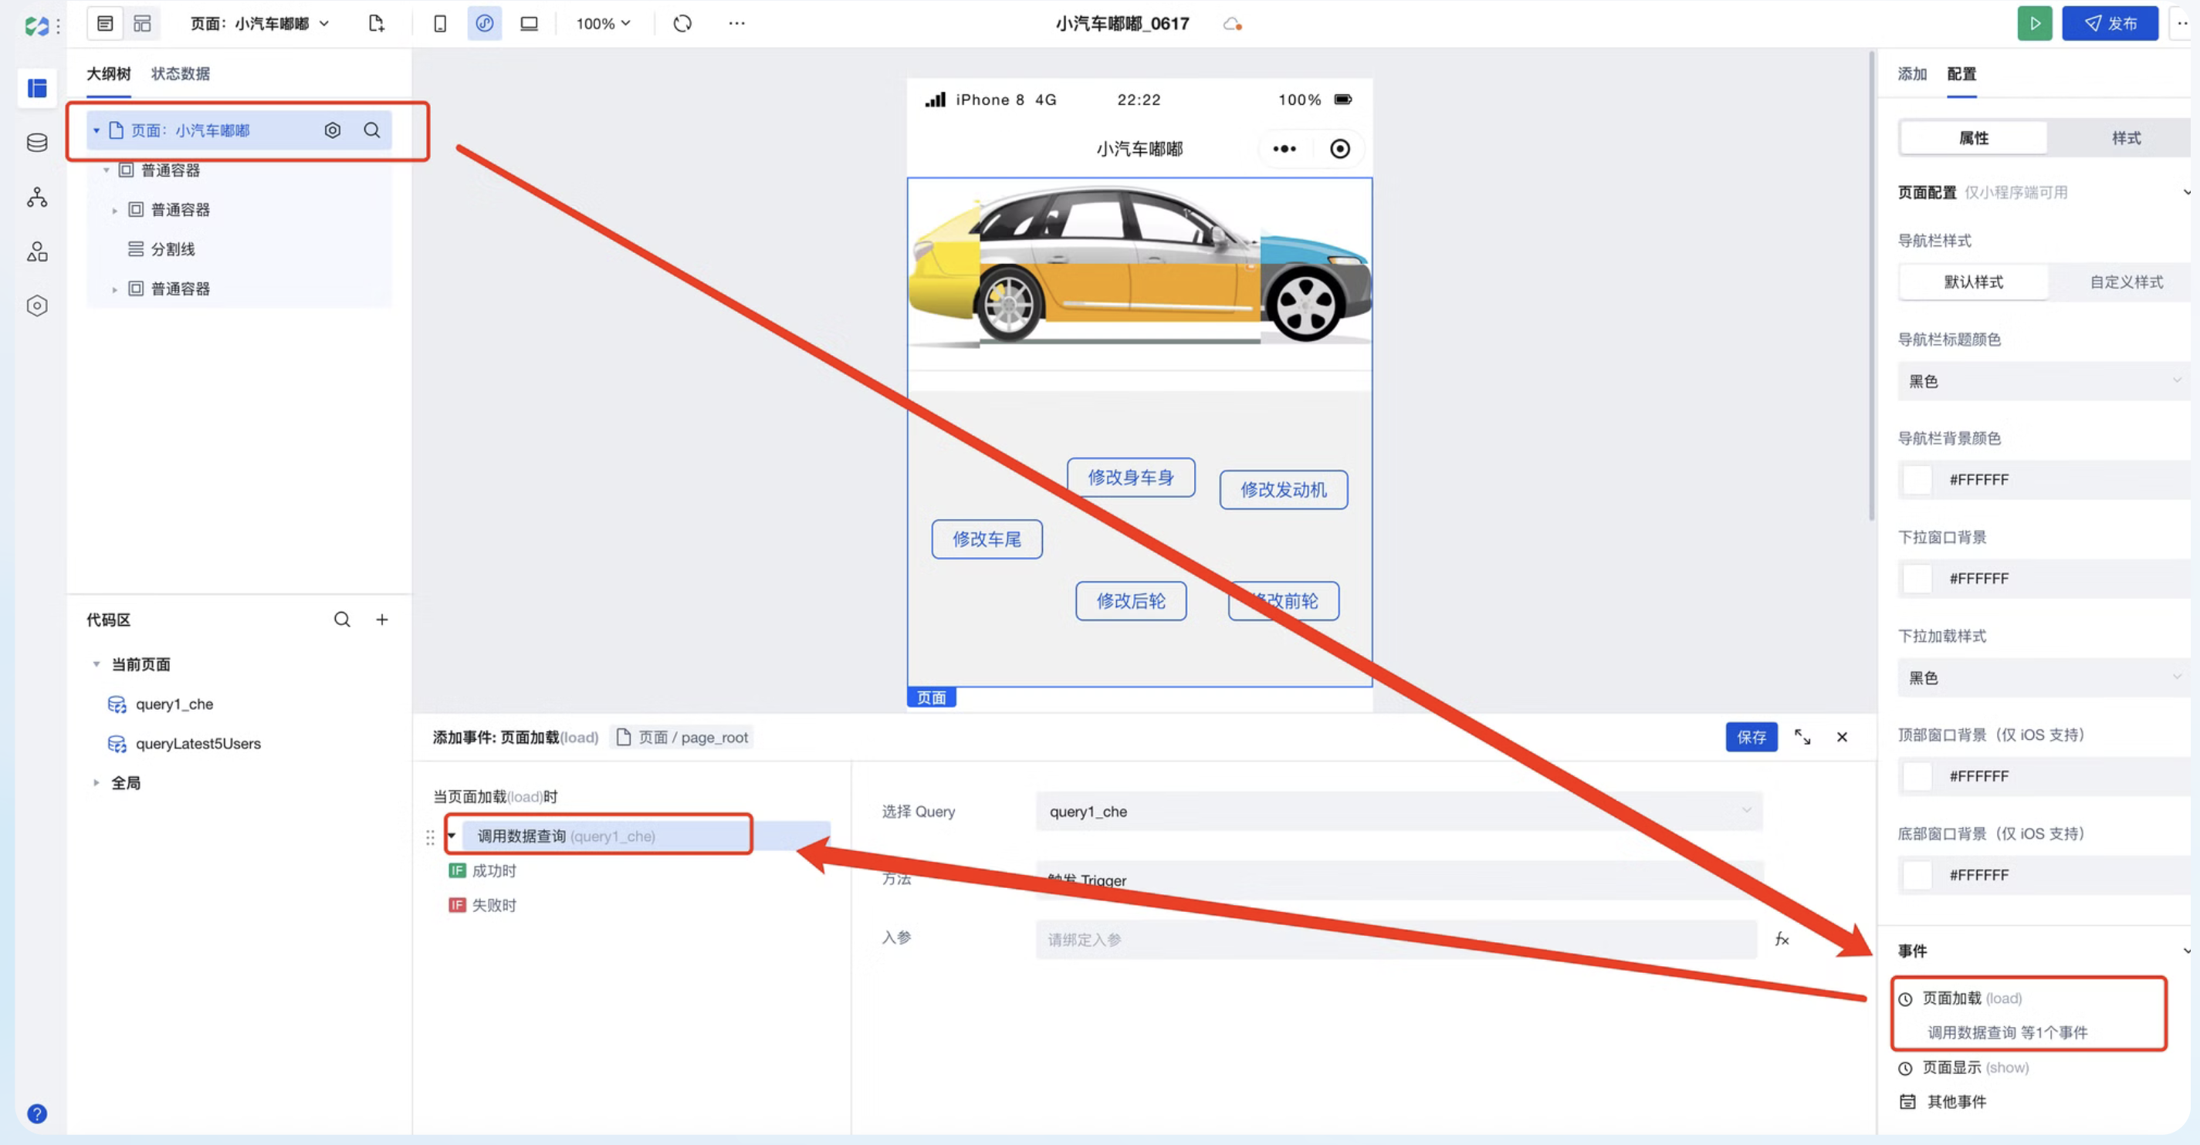Click the green preview play button
The height and width of the screenshot is (1145, 2200).
point(2033,23)
